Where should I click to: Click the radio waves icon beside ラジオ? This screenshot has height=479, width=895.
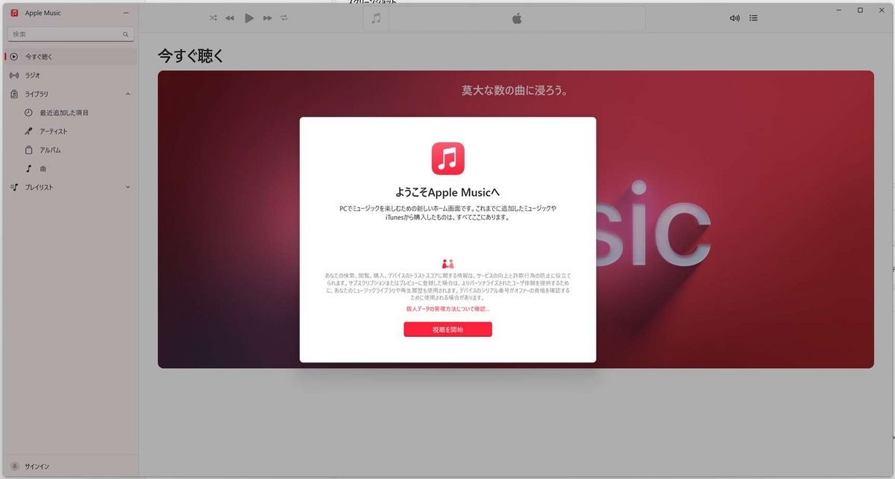coord(14,75)
